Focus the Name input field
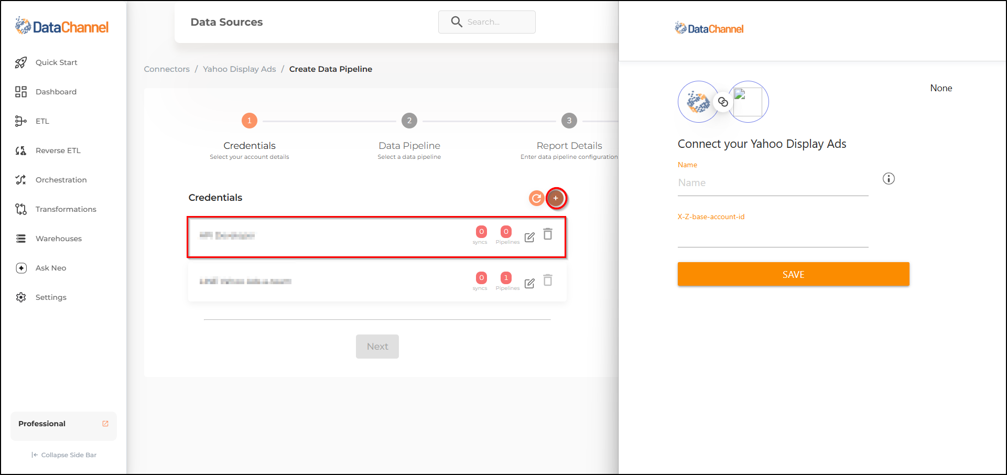 pyautogui.click(x=773, y=183)
